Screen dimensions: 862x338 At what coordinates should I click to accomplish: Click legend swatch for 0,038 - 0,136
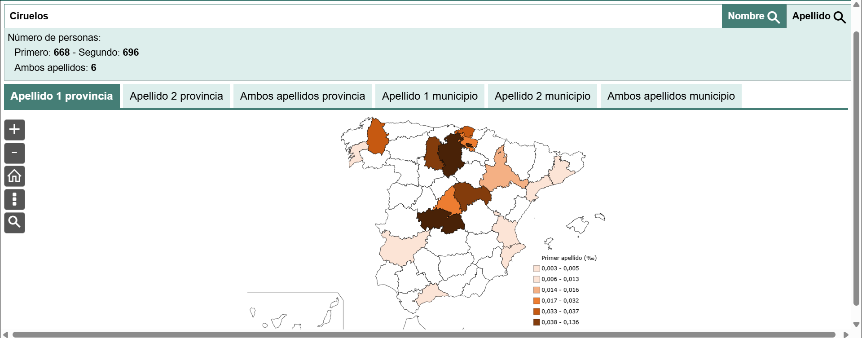click(x=537, y=322)
